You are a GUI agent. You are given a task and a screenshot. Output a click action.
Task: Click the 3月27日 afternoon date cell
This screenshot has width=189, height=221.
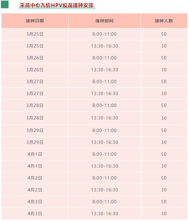coord(35,94)
